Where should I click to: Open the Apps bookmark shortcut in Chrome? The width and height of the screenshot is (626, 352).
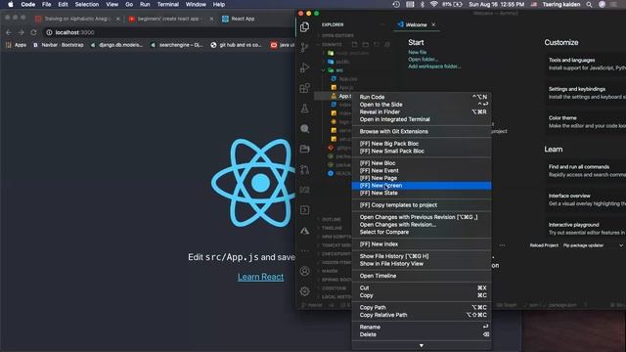[16, 45]
